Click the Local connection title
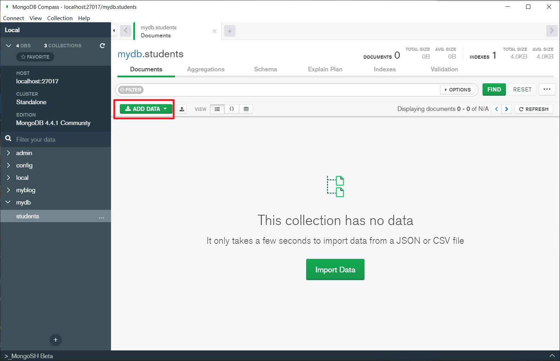 pyautogui.click(x=12, y=30)
